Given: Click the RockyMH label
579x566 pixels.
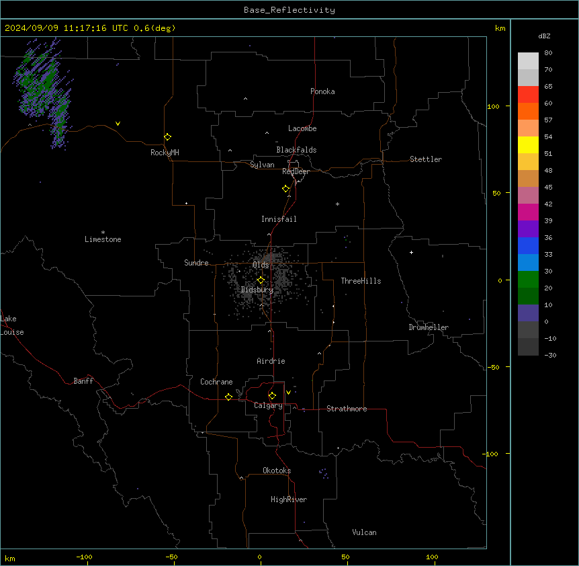Looking at the screenshot, I should tap(165, 153).
